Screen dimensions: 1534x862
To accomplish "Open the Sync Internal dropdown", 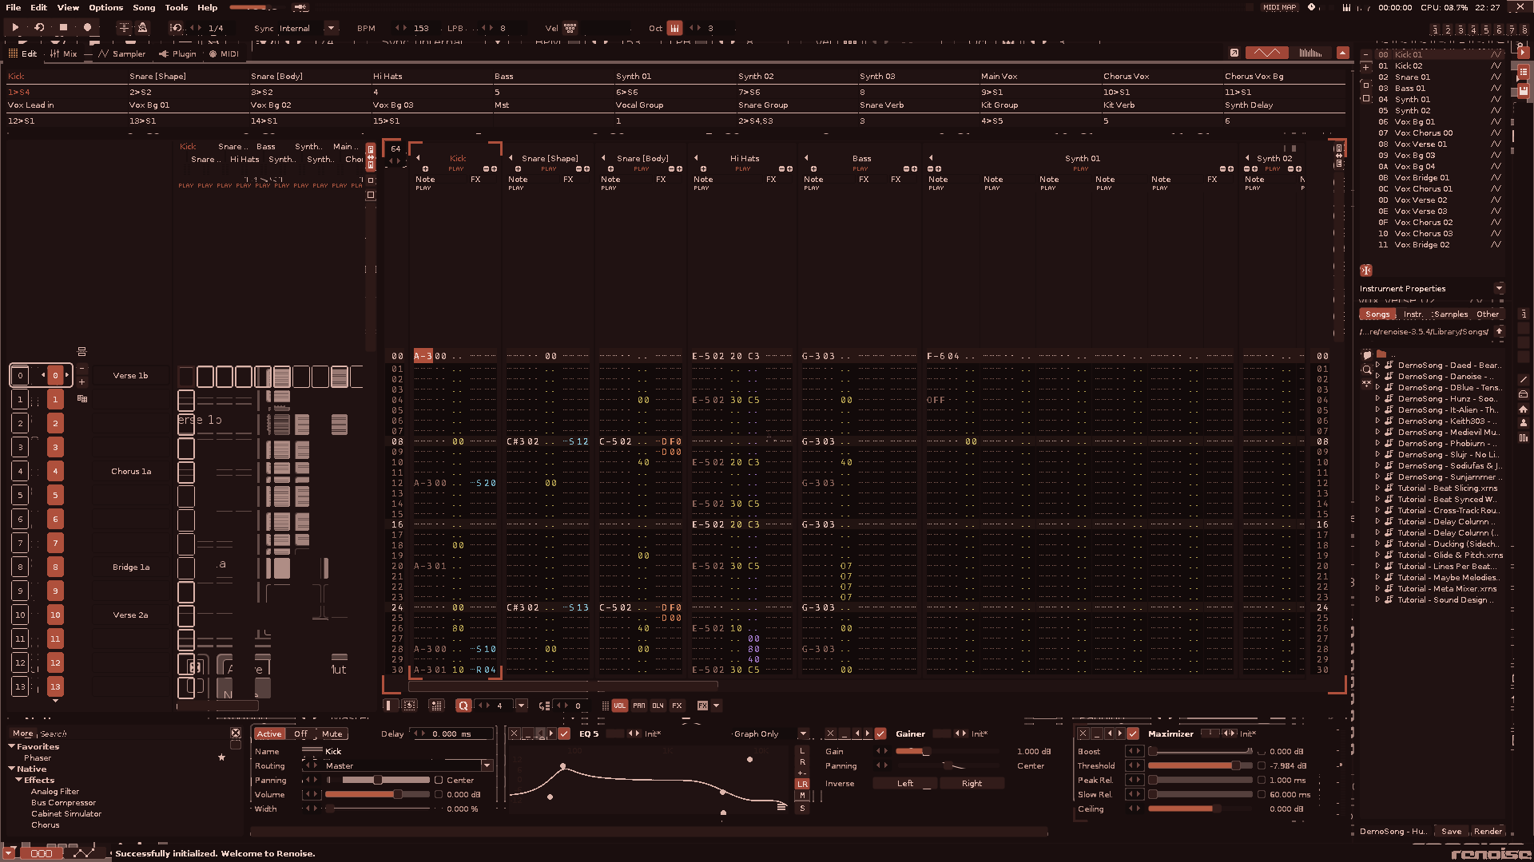I will (331, 28).
